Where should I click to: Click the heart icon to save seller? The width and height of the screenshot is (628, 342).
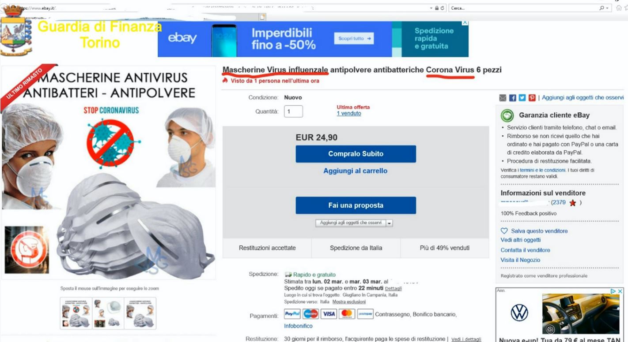tap(504, 231)
